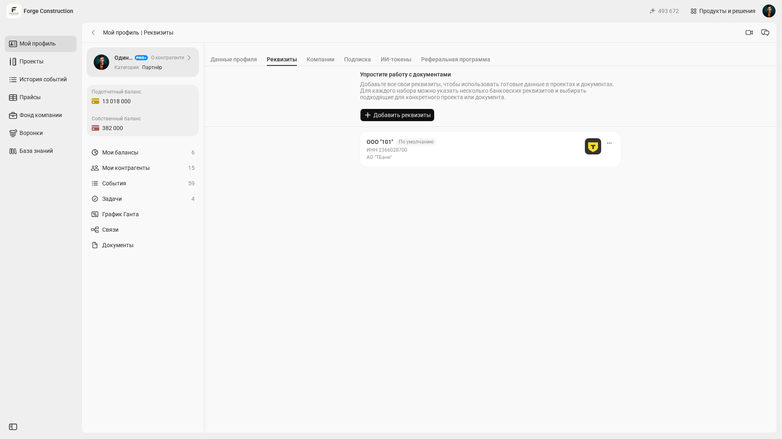
Task: Click the back arrow beside Мой профиль
Action: 93,33
